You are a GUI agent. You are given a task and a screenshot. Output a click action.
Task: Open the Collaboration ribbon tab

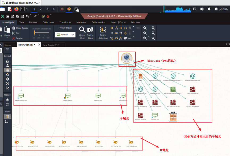click(x=98, y=22)
